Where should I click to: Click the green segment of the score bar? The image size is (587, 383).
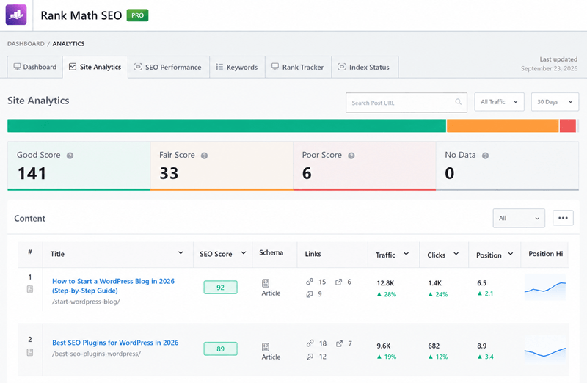click(227, 125)
